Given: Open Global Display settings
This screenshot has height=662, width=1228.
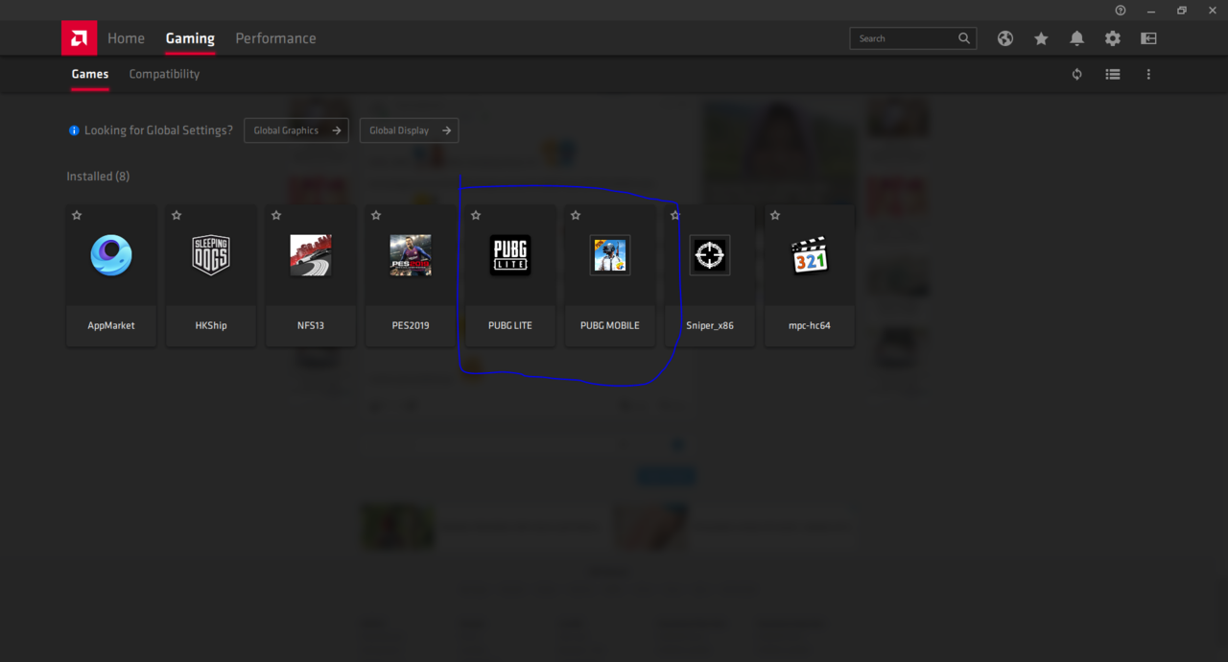Looking at the screenshot, I should tap(409, 130).
